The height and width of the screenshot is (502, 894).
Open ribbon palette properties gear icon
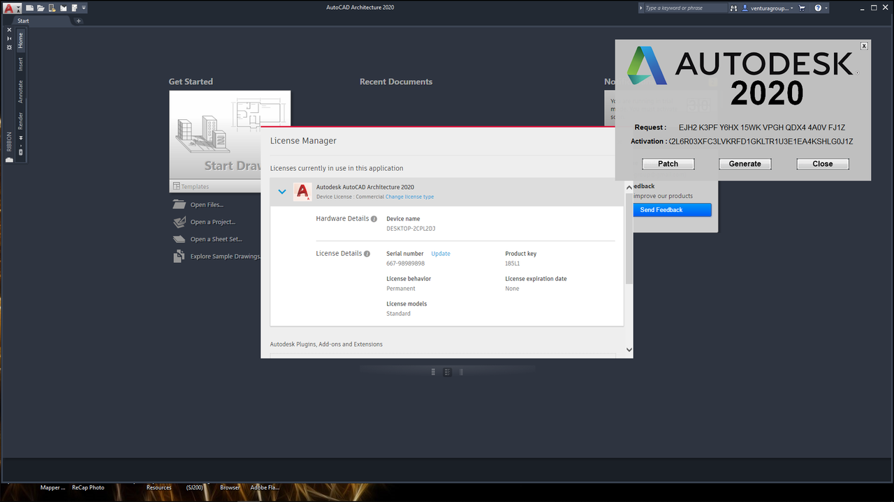[x=9, y=47]
